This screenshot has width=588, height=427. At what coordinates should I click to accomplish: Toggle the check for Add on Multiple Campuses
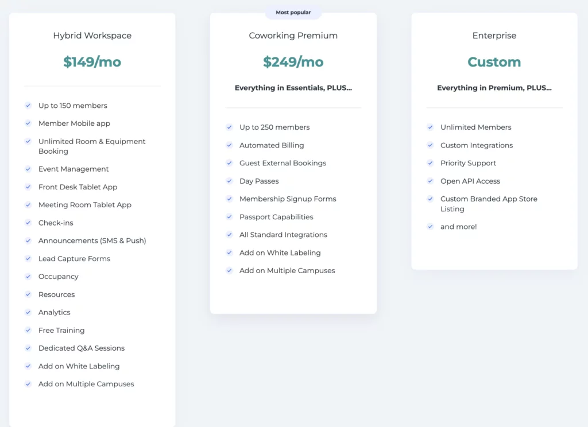(28, 384)
